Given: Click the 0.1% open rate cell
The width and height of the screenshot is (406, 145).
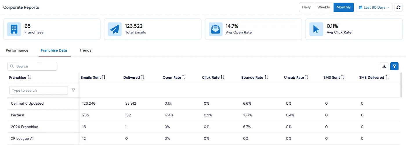Looking at the screenshot, I should pos(168,103).
